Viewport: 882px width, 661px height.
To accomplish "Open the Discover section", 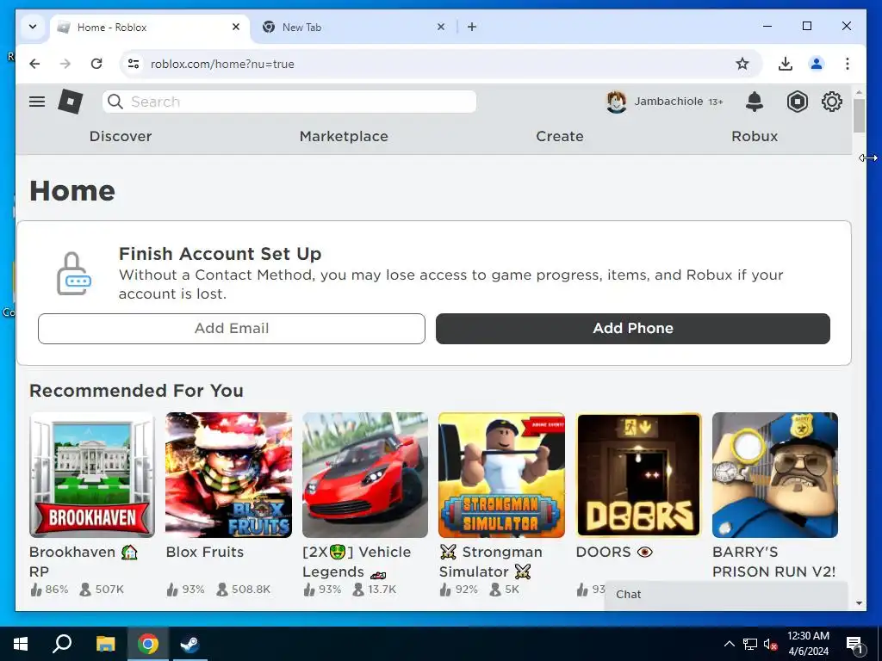I will [121, 137].
